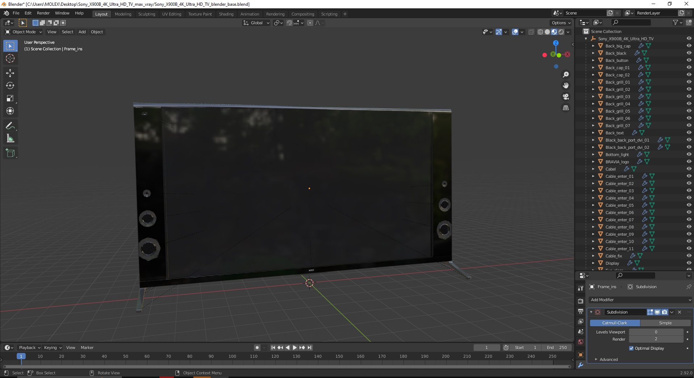Remove the Subdivision modifier
The image size is (694, 378).
click(680, 312)
